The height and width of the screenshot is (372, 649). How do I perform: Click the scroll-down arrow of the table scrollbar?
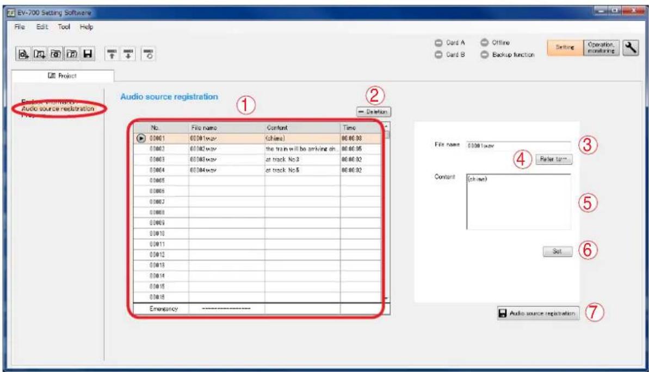(x=386, y=299)
